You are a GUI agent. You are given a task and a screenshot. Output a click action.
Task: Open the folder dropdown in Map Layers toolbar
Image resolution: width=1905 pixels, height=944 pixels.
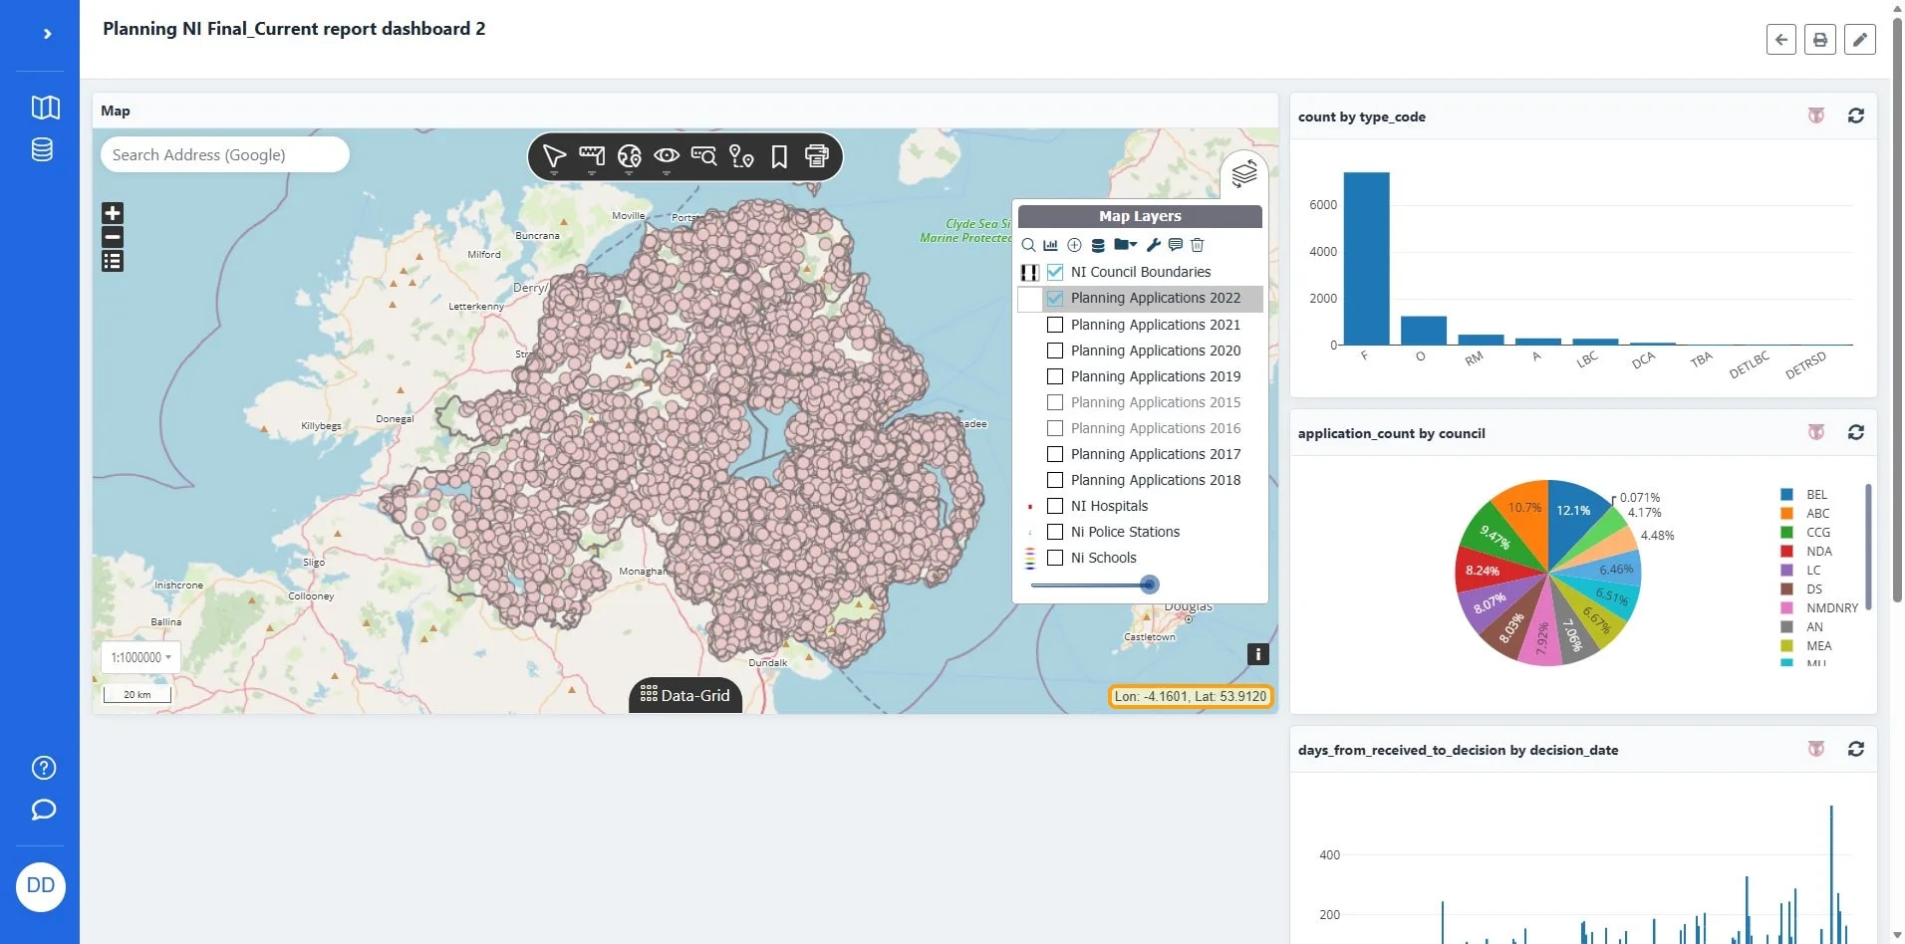click(1126, 245)
